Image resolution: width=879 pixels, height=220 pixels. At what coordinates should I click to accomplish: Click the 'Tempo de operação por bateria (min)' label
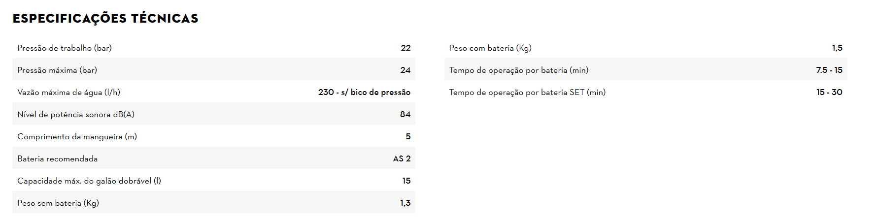point(519,70)
